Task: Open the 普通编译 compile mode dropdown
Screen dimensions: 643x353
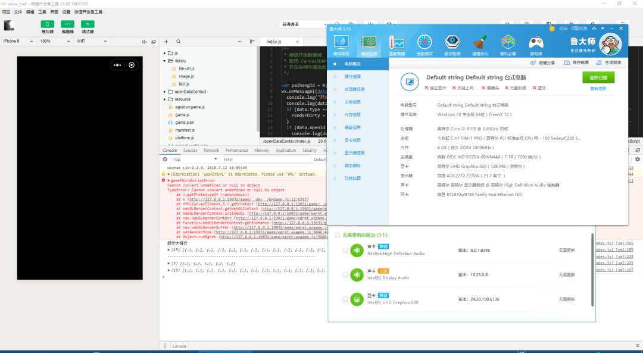Action: pos(304,24)
